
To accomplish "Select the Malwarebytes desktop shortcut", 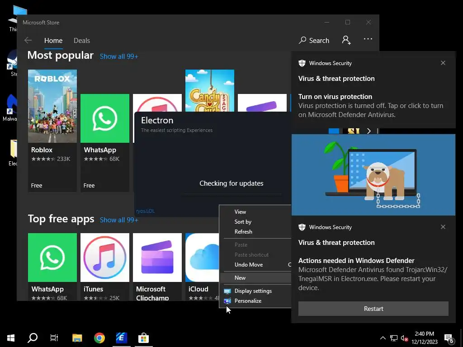I will [x=9, y=108].
